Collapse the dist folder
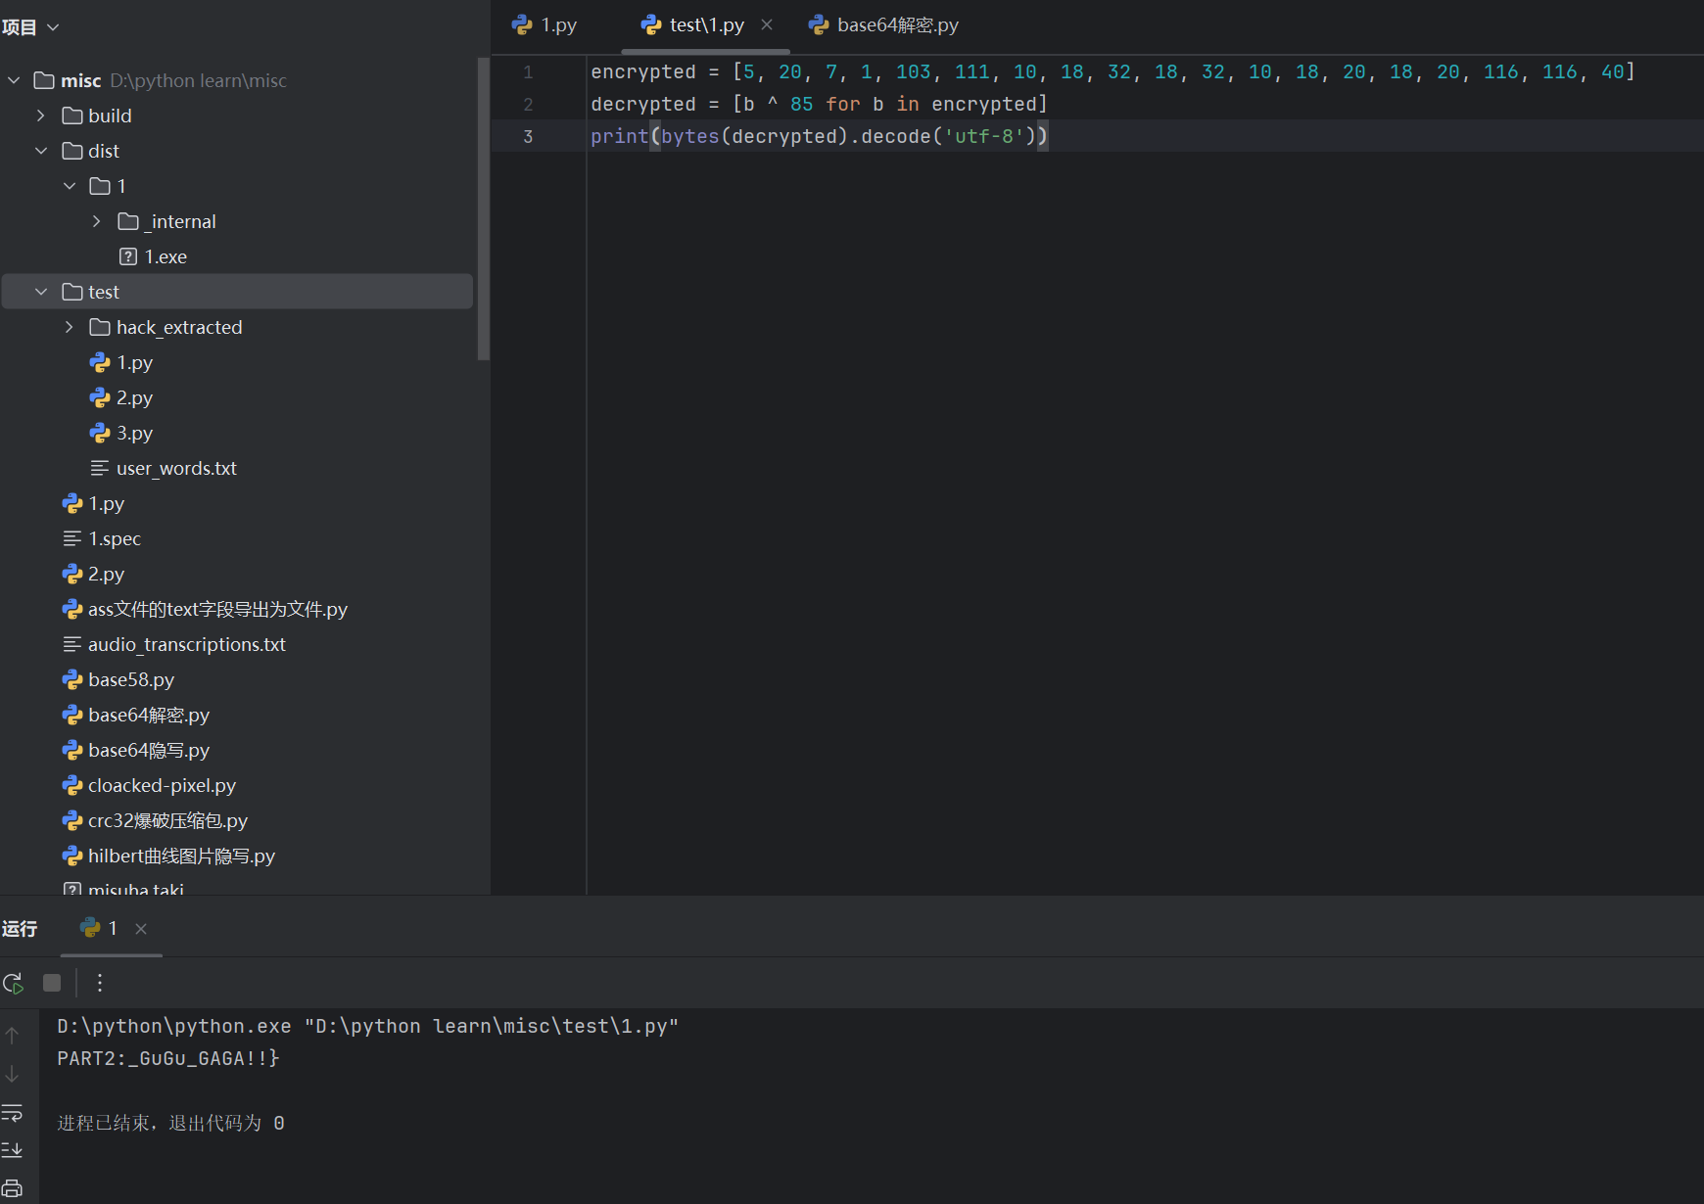 (41, 151)
